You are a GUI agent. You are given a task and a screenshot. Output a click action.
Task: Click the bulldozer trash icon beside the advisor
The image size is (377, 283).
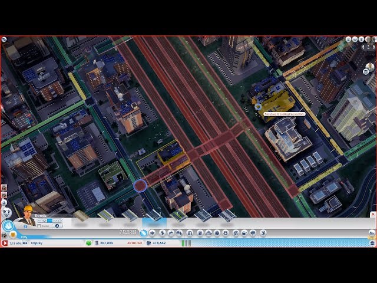tap(366, 72)
